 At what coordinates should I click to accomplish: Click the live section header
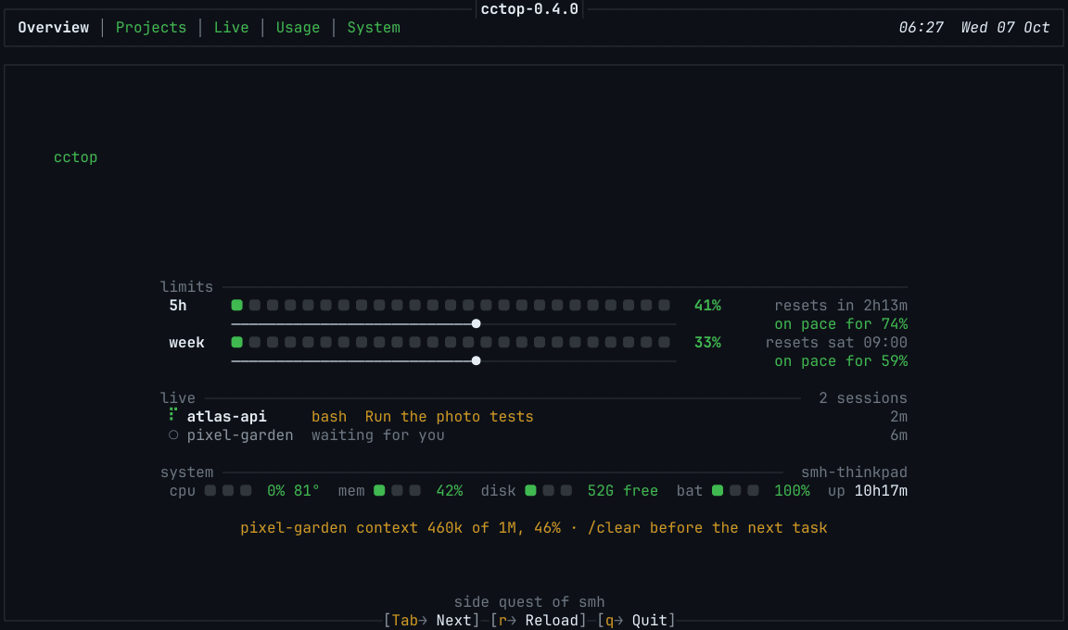pyautogui.click(x=178, y=398)
